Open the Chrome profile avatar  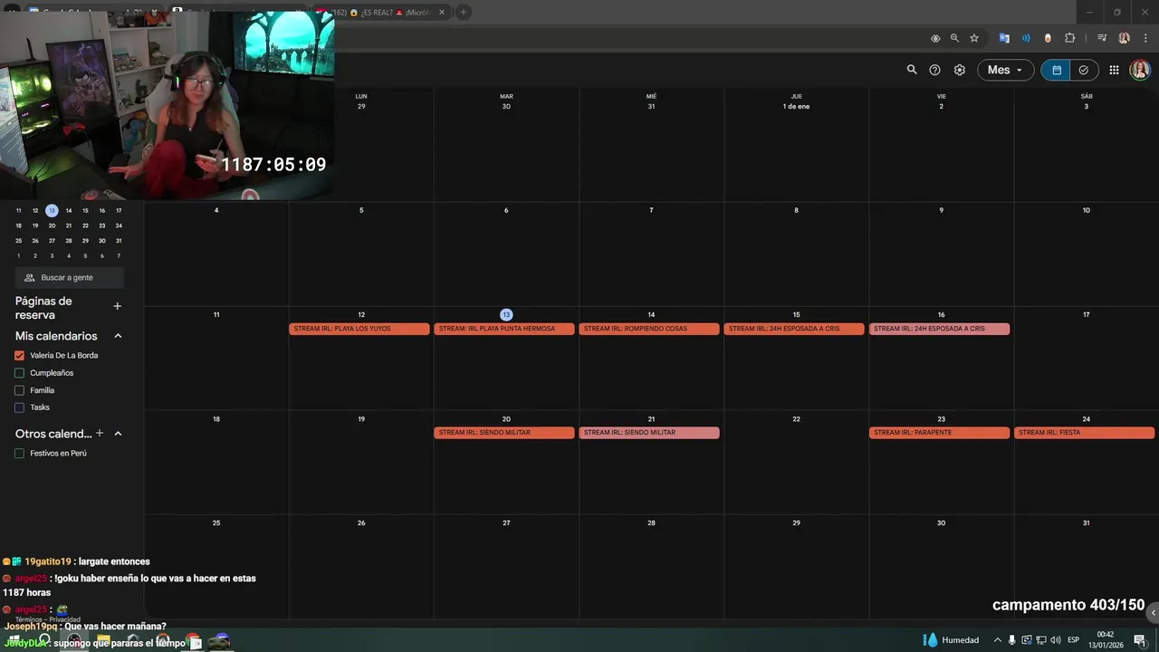[x=1125, y=38]
